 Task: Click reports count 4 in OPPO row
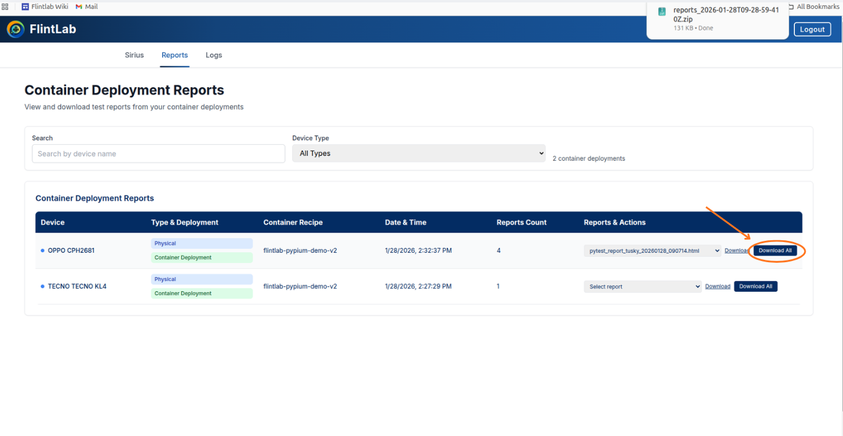tap(498, 250)
